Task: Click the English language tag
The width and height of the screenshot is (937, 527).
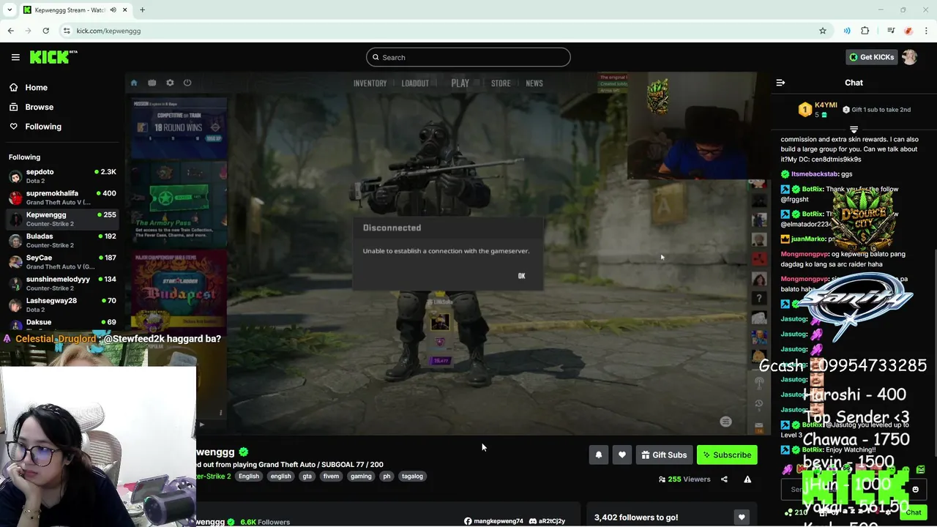Action: point(248,476)
